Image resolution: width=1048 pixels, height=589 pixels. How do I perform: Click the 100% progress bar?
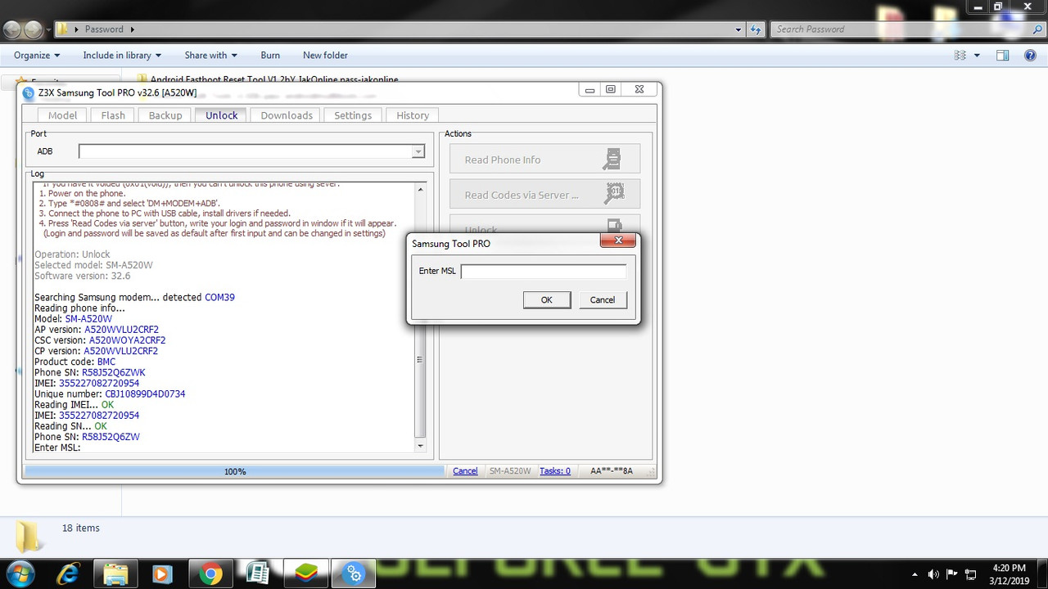(x=235, y=471)
